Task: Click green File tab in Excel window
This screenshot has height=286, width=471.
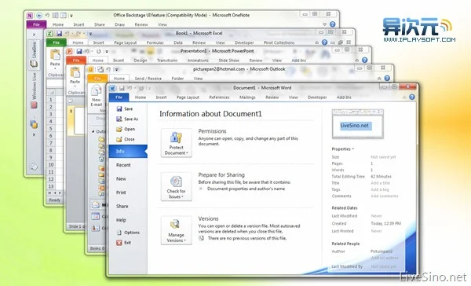Action: pos(57,42)
